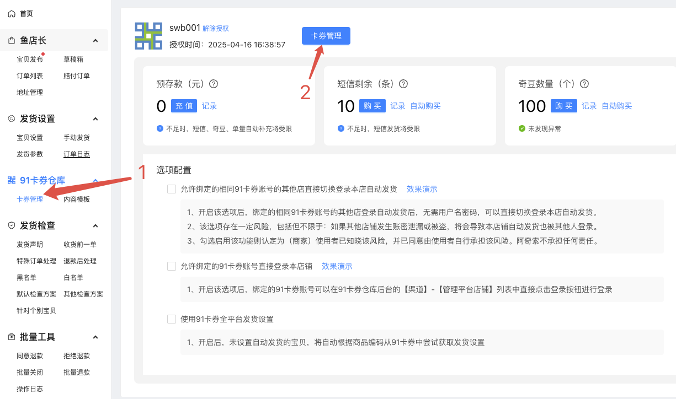Collapse the 批量工具 section chevron
The height and width of the screenshot is (399, 676).
(95, 337)
